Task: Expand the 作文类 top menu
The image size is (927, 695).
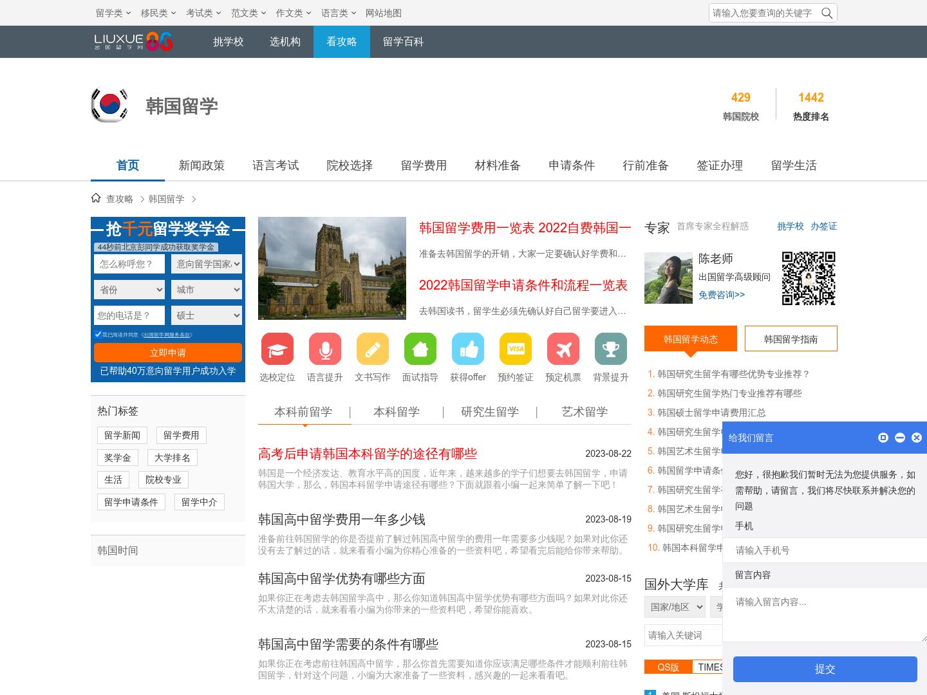Action: pos(294,13)
